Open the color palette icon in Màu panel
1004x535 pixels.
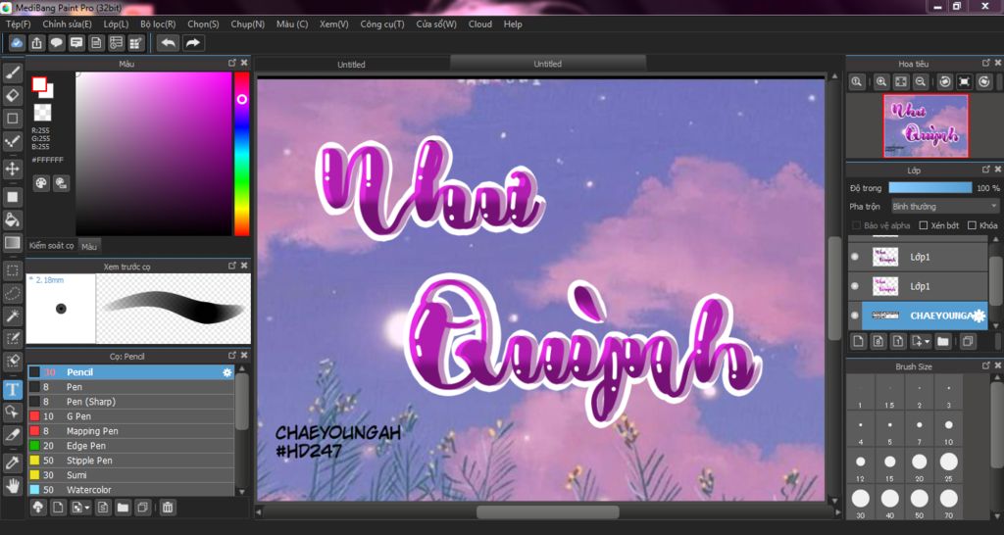[40, 183]
